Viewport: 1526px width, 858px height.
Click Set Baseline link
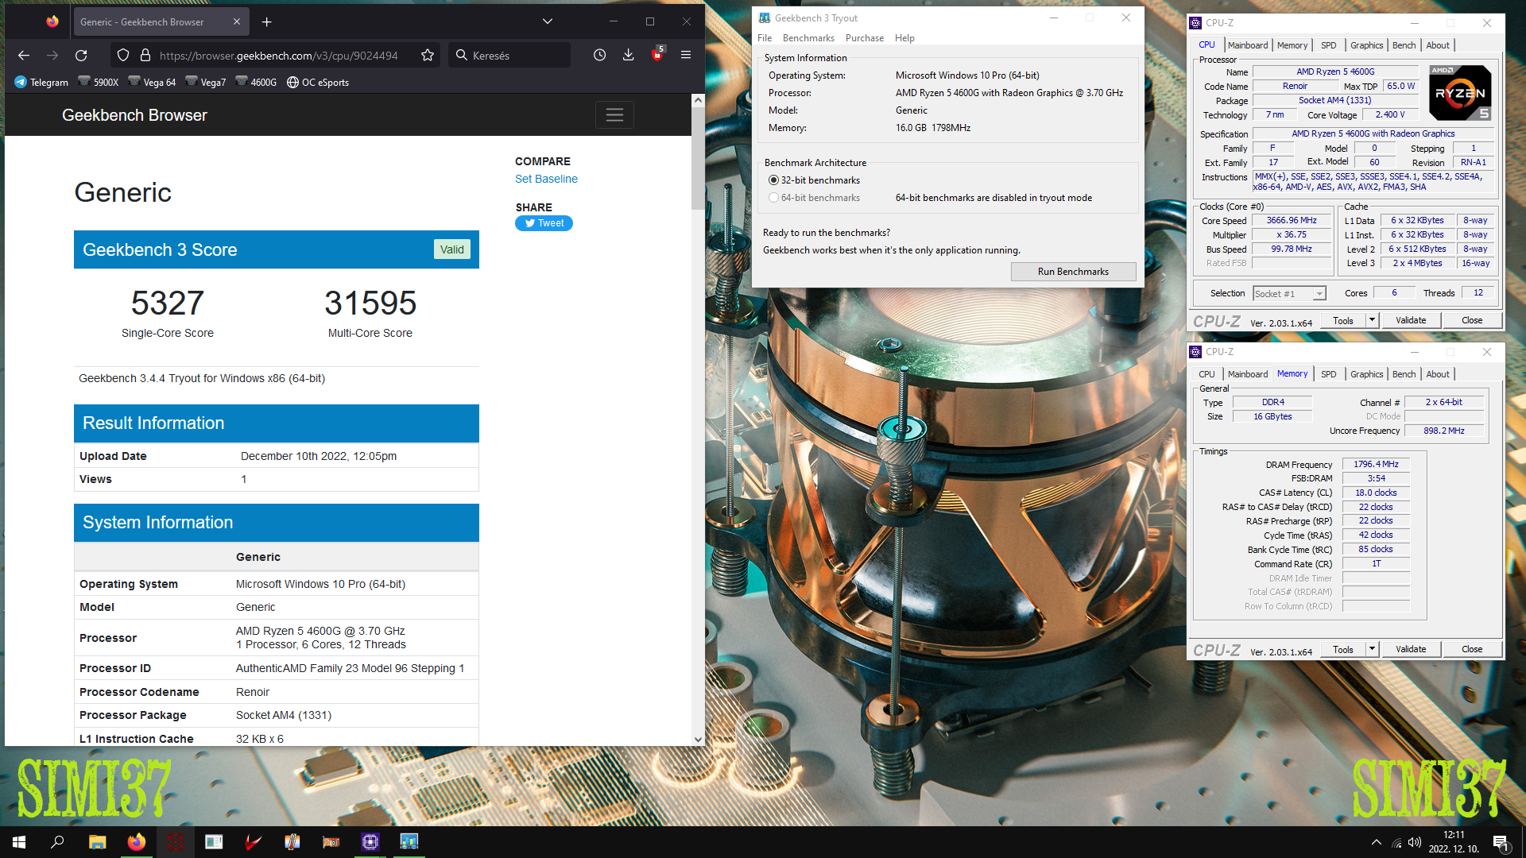tap(546, 179)
